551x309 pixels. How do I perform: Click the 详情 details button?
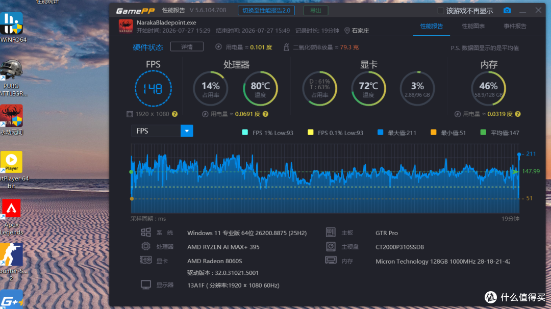click(187, 47)
